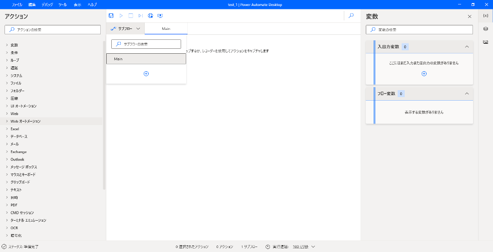The image size is (493, 252).
Task: Run next action with the step icon
Action: coord(141,16)
